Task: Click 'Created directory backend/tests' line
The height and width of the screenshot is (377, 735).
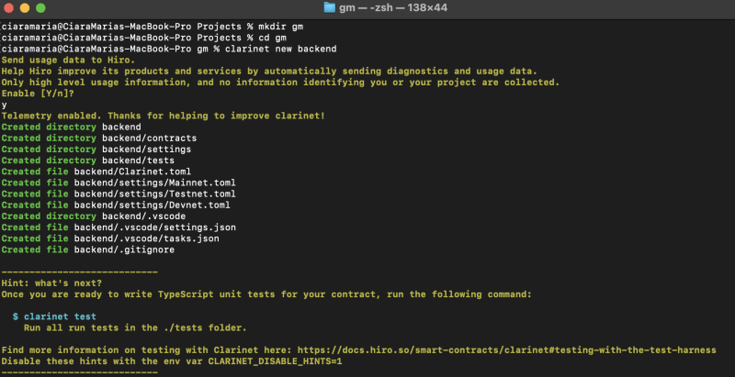Action: (x=87, y=161)
